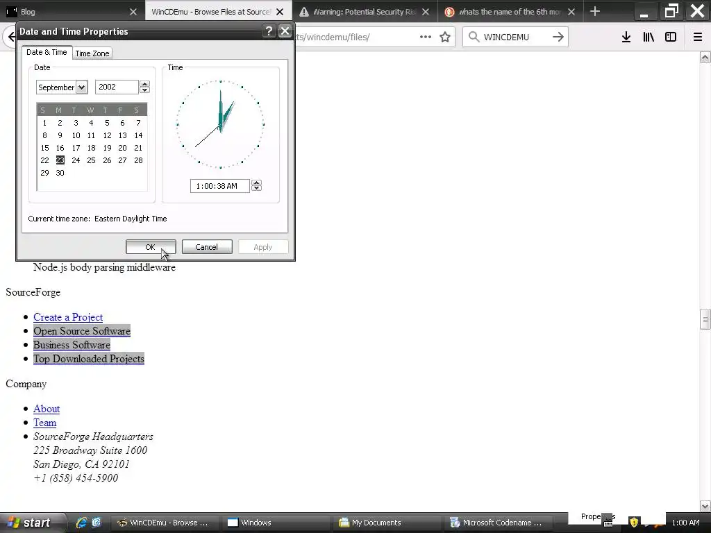
Task: Click the page scrollbar up arrow
Action: click(x=705, y=57)
